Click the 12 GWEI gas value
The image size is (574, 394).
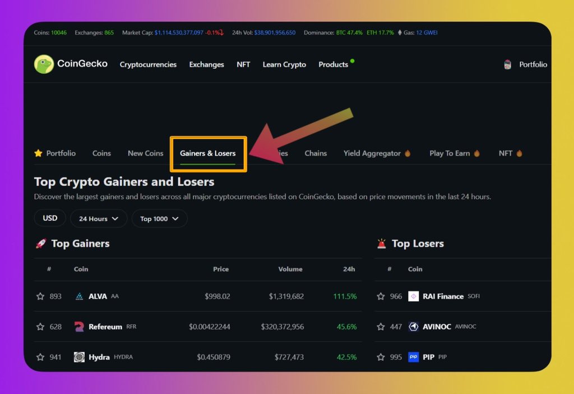coord(427,32)
